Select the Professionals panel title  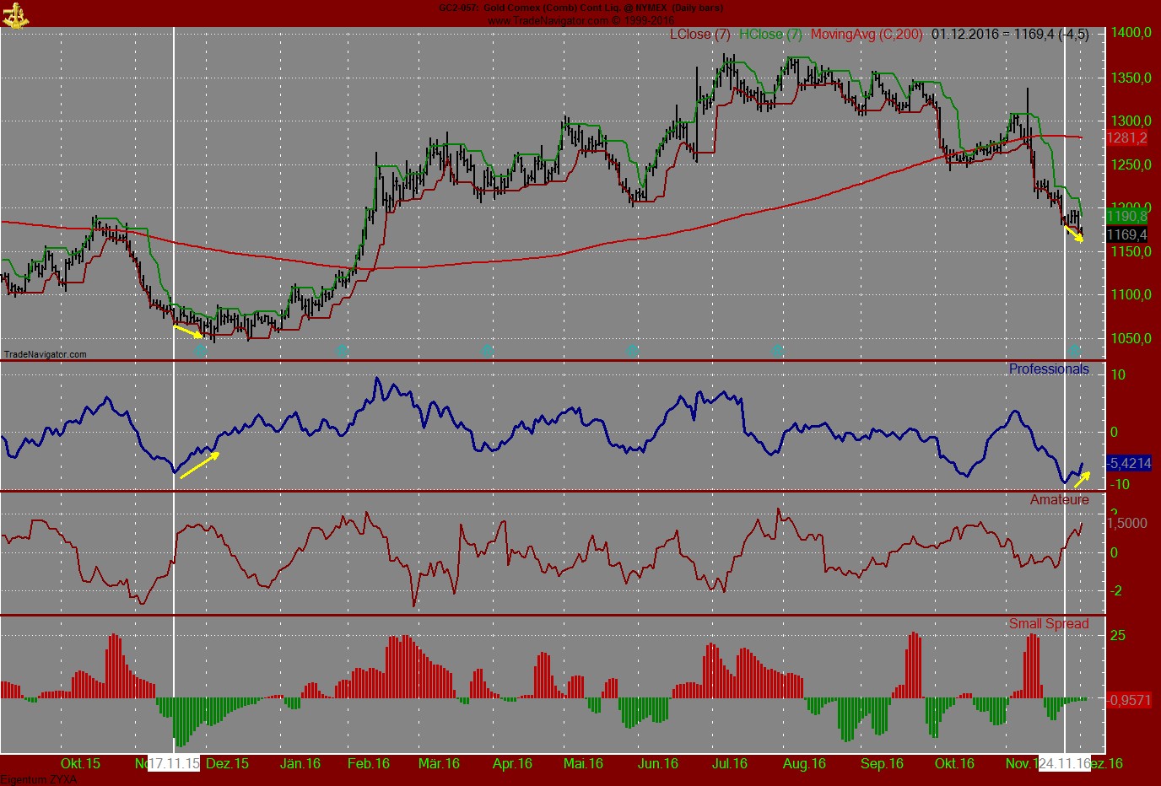pyautogui.click(x=1049, y=369)
